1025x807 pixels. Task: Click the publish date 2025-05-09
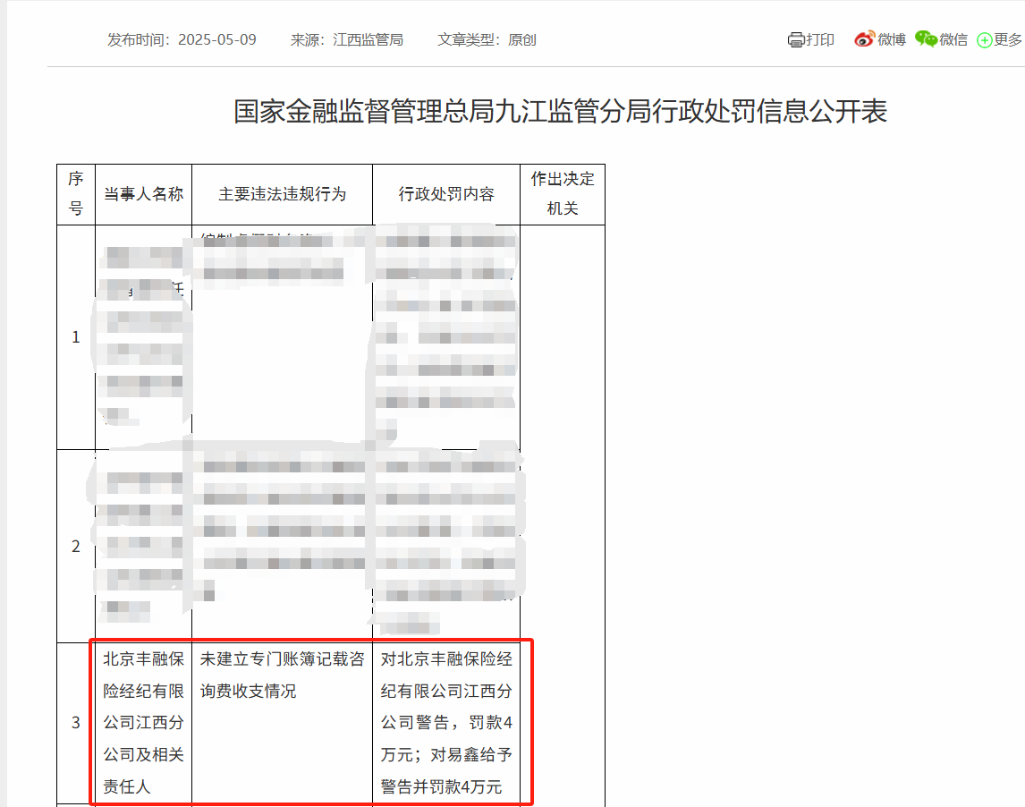[x=217, y=40]
